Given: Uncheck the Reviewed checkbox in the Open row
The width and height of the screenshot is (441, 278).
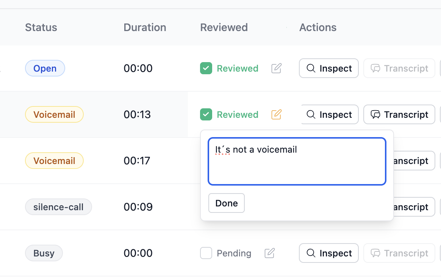Looking at the screenshot, I should coord(206,68).
